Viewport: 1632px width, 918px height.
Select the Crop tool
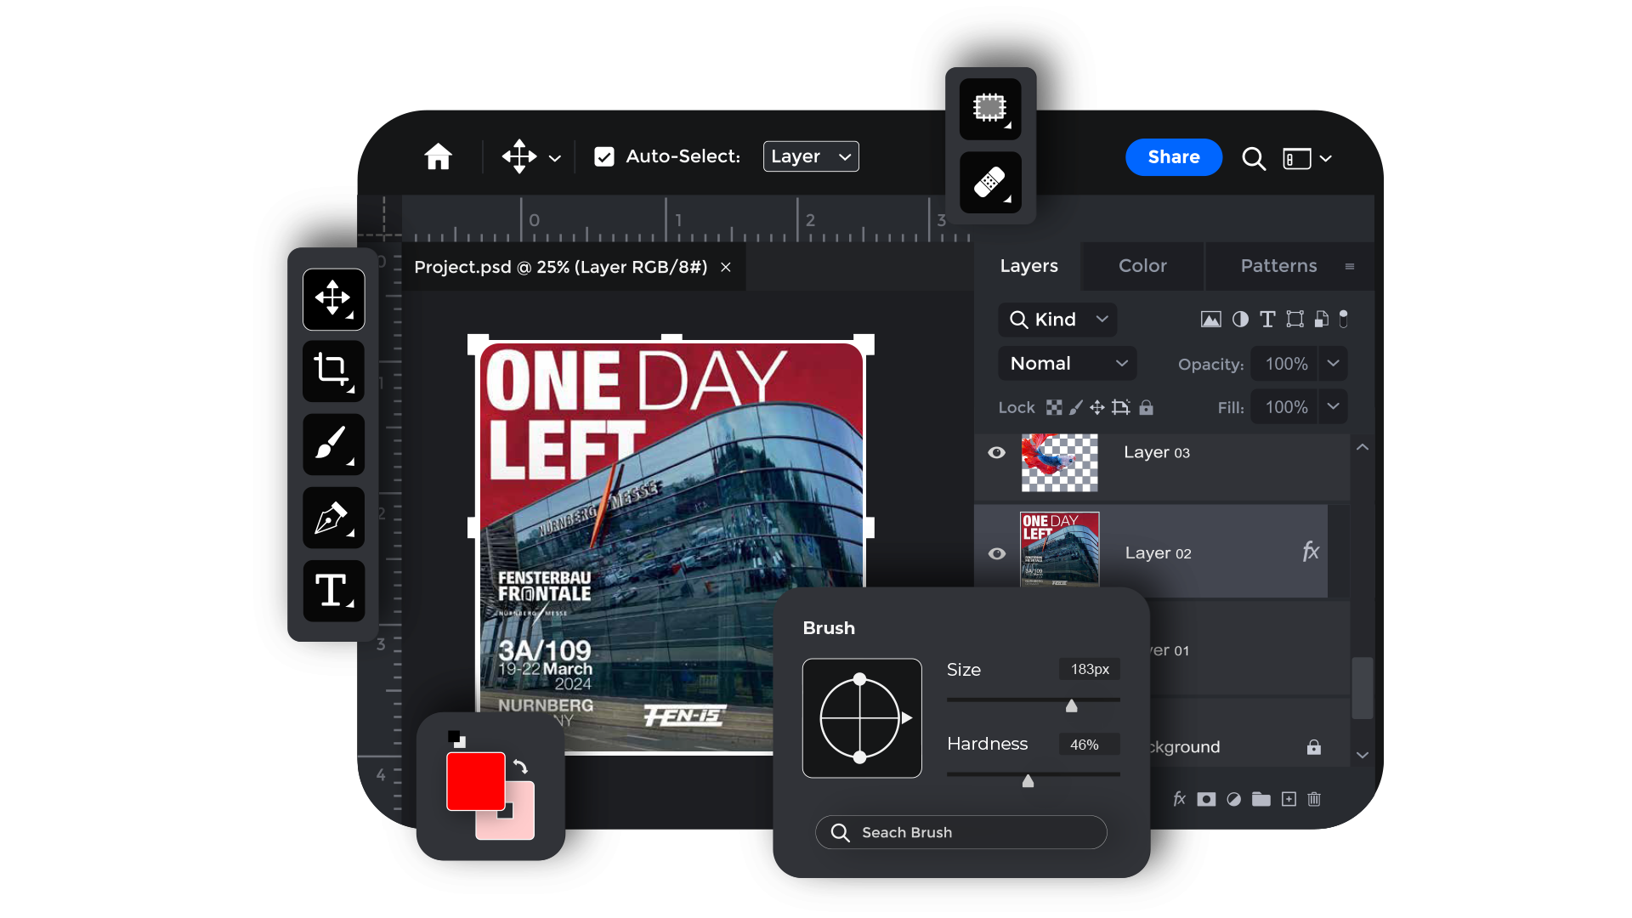333,371
